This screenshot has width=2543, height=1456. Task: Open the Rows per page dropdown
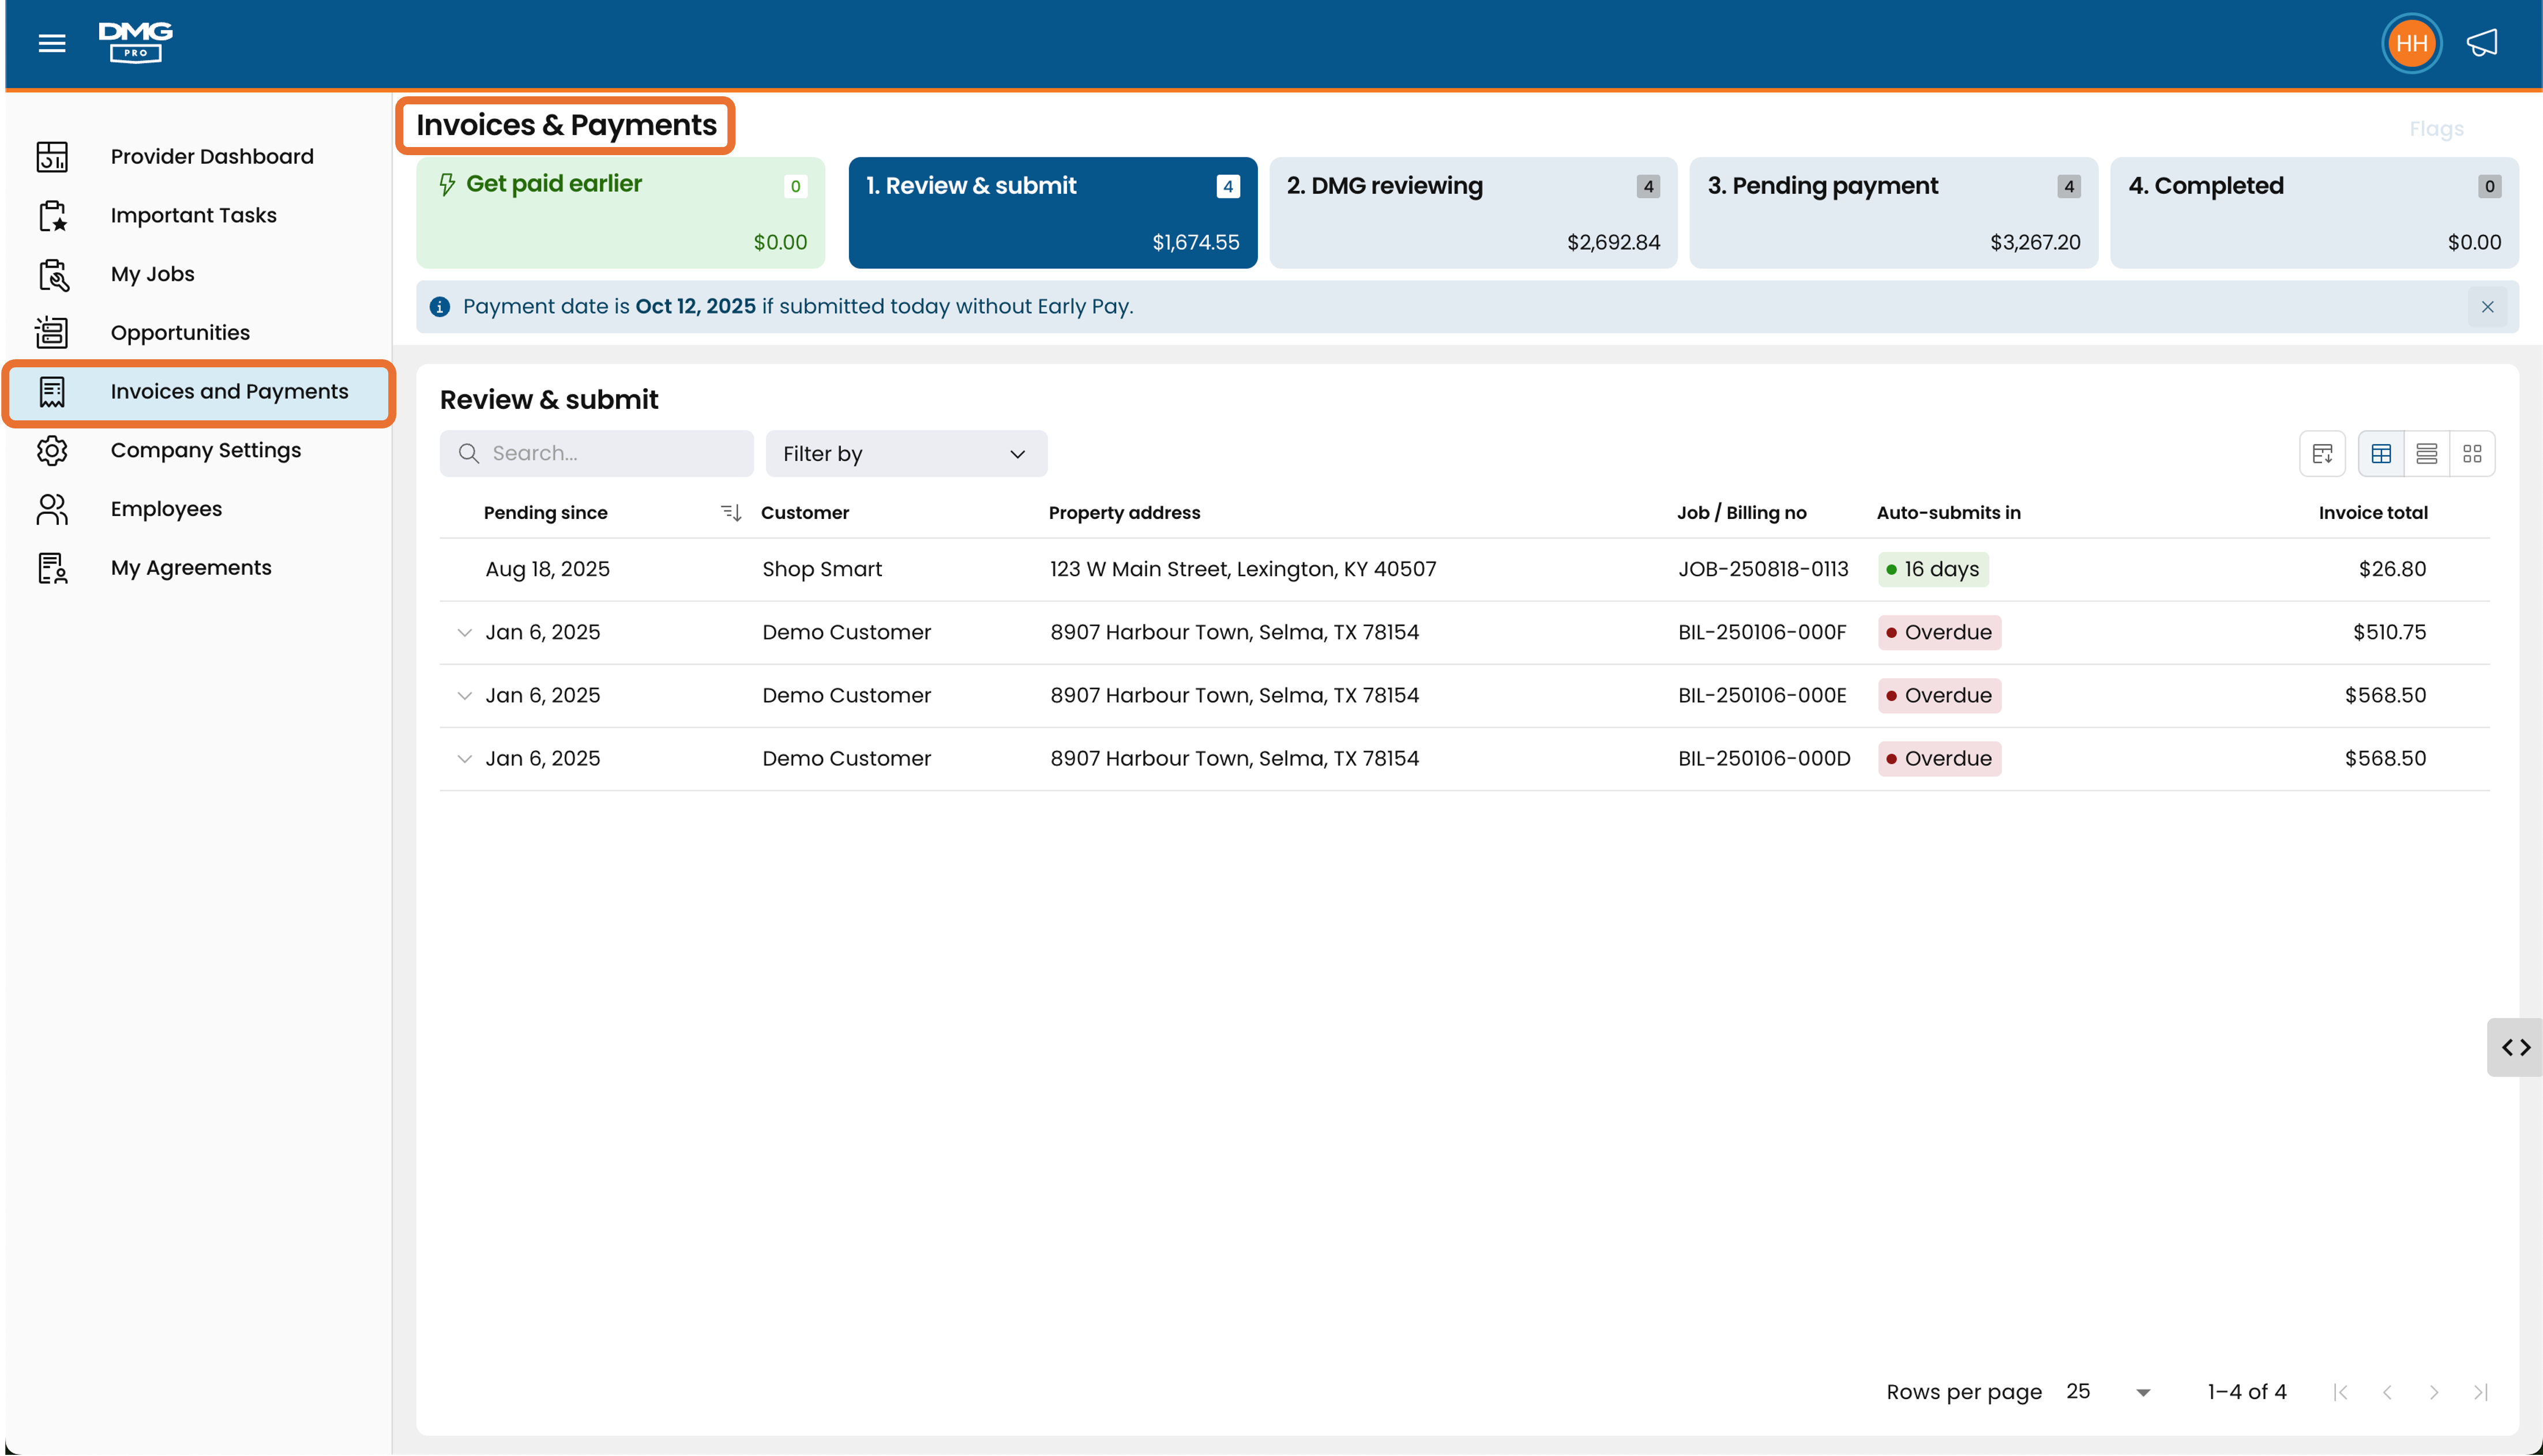coord(2108,1392)
